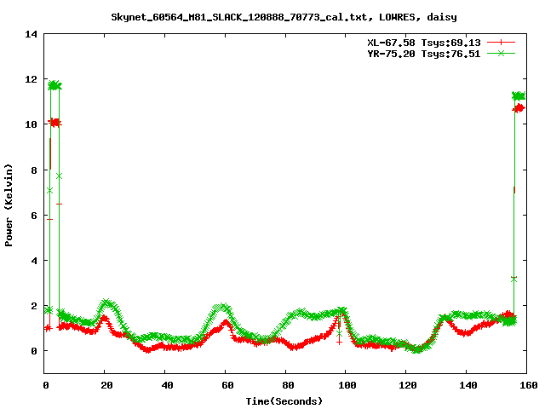Click the y-axis tick label 12
The width and height of the screenshot is (545, 409).
[31, 79]
